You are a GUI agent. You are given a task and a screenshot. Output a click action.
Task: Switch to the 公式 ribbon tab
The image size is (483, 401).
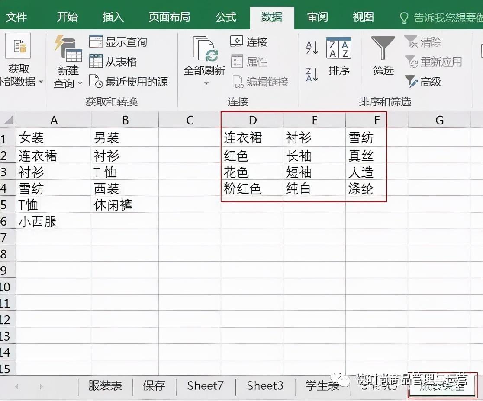(226, 17)
